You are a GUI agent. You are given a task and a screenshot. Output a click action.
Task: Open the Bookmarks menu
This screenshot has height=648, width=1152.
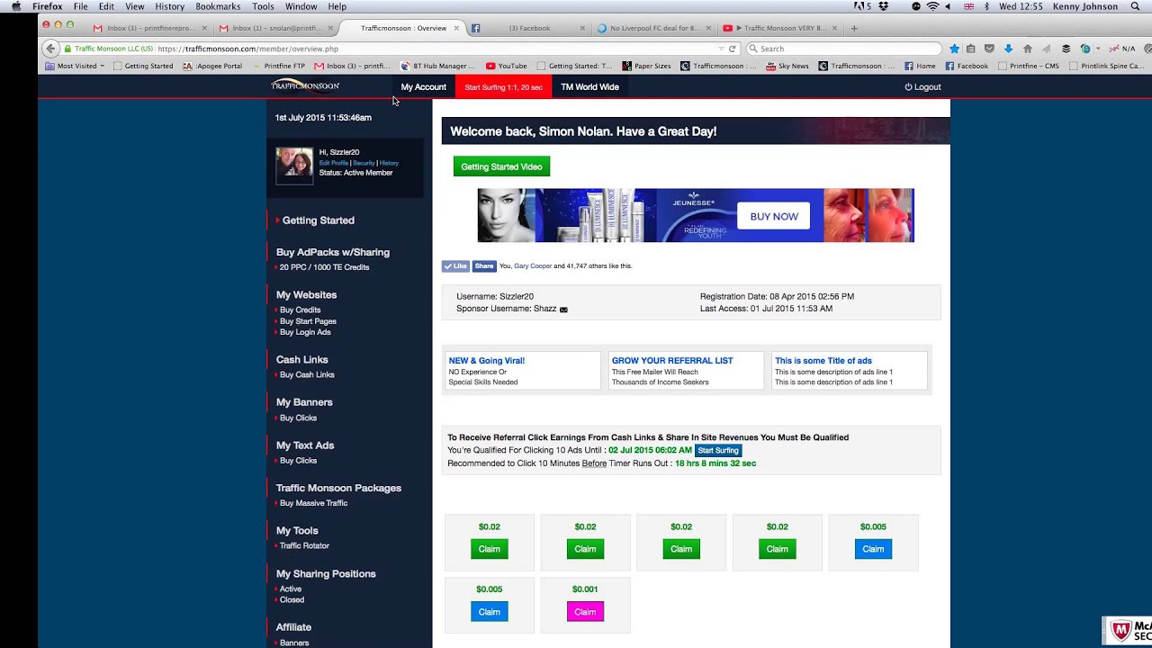[218, 6]
